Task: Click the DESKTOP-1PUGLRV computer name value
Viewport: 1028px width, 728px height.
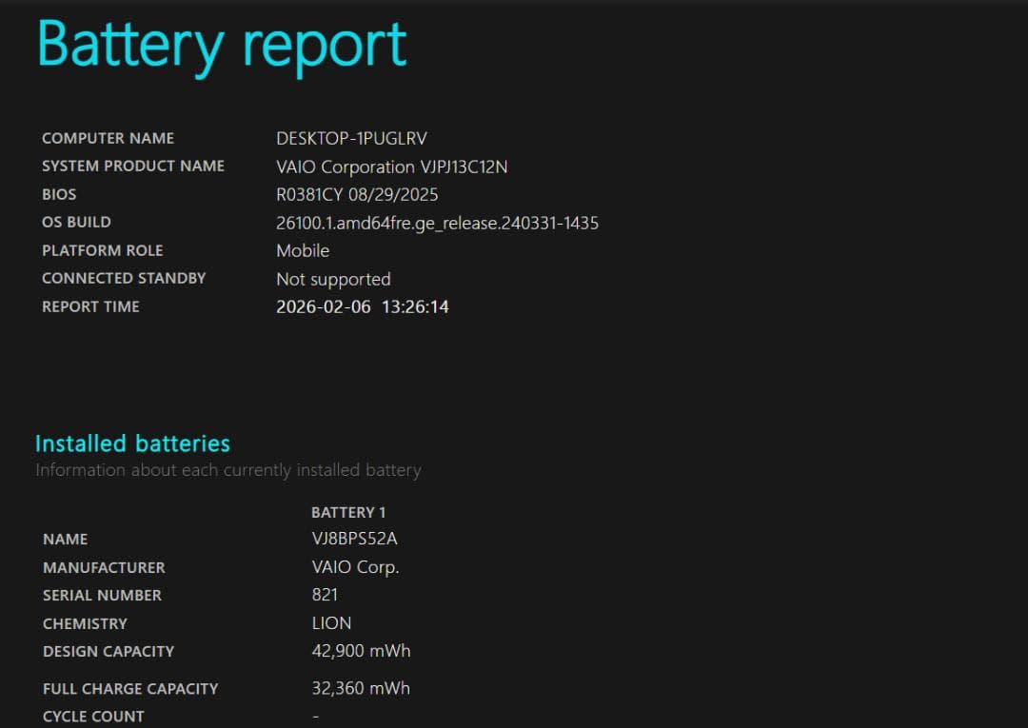Action: tap(351, 138)
